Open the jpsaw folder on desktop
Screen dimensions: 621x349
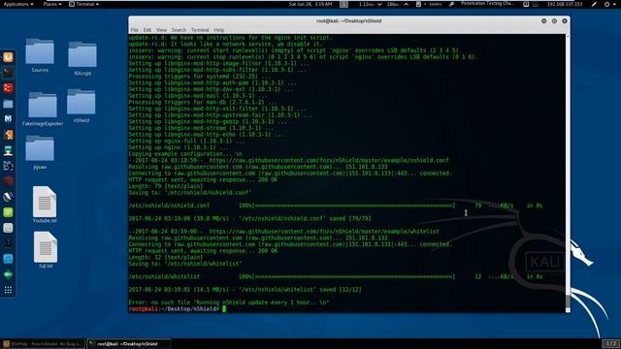40,152
